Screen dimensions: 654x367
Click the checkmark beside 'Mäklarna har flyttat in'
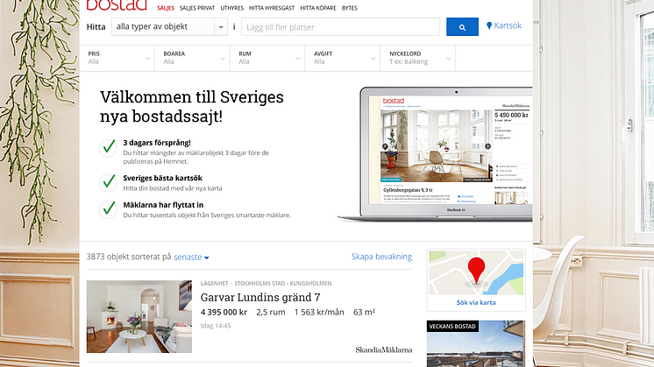coord(108,209)
